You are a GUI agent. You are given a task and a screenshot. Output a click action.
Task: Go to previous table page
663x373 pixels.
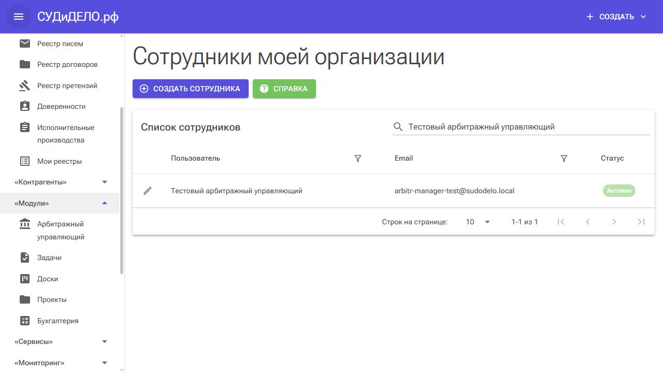(x=587, y=222)
